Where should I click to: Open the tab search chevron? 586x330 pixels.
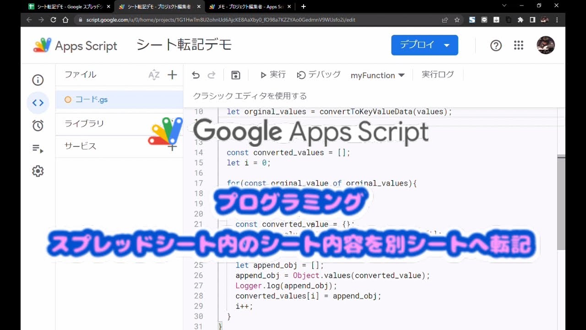pos(505,6)
